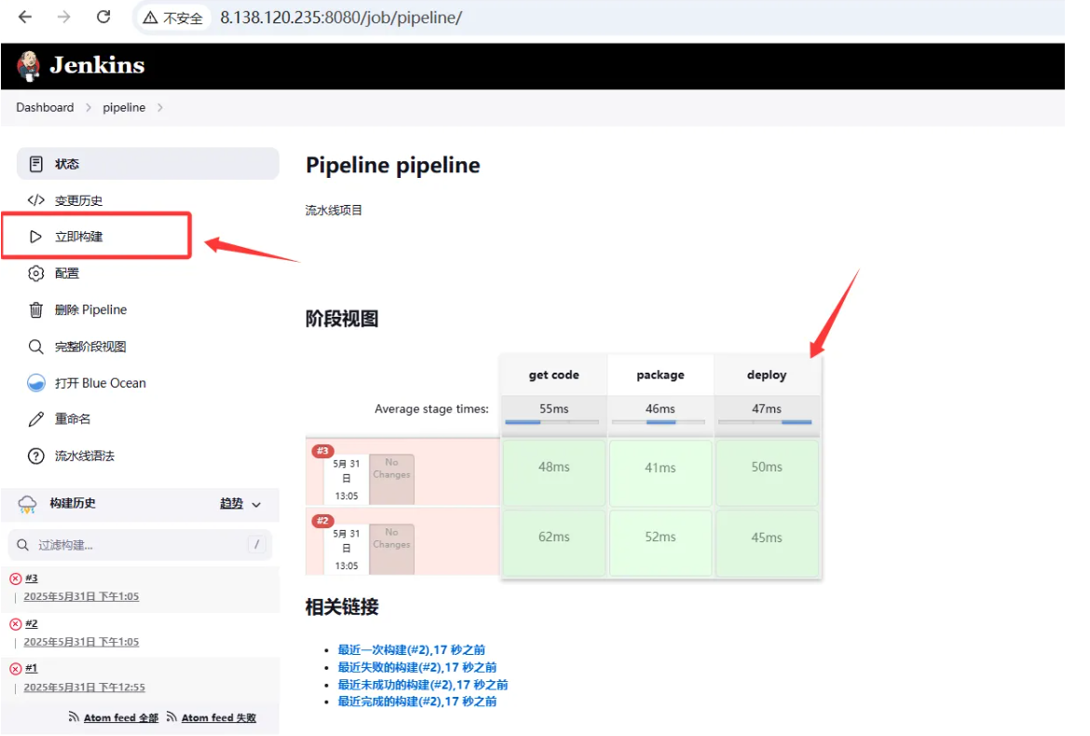
Task: Click the 变更历史 code brackets icon
Action: (x=36, y=200)
